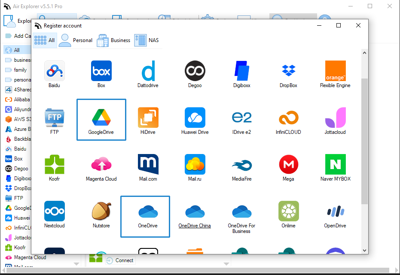Viewport: 400px width, 275px height.
Task: Pick the GoogleDrive service in the dialog
Action: pyautogui.click(x=101, y=120)
